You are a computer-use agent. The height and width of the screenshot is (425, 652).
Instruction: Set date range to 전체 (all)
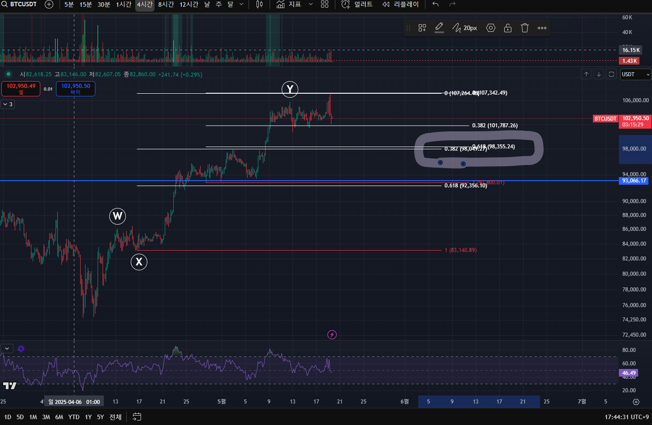click(x=116, y=417)
